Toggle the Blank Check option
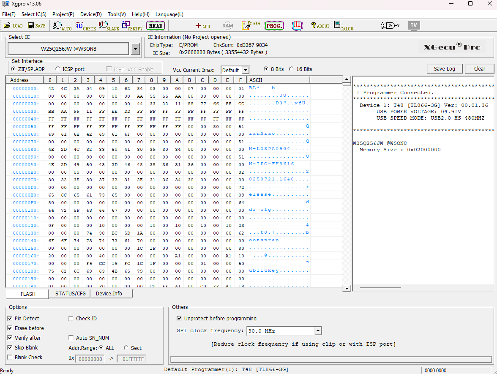The image size is (497, 374). tap(10, 358)
